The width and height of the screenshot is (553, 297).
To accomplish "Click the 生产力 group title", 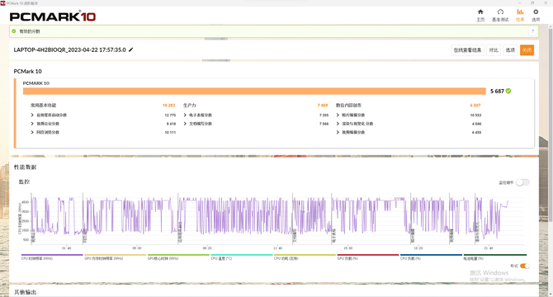I will coord(189,106).
